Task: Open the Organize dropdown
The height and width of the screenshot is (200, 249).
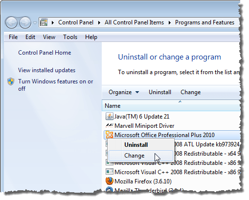Action: tap(124, 92)
